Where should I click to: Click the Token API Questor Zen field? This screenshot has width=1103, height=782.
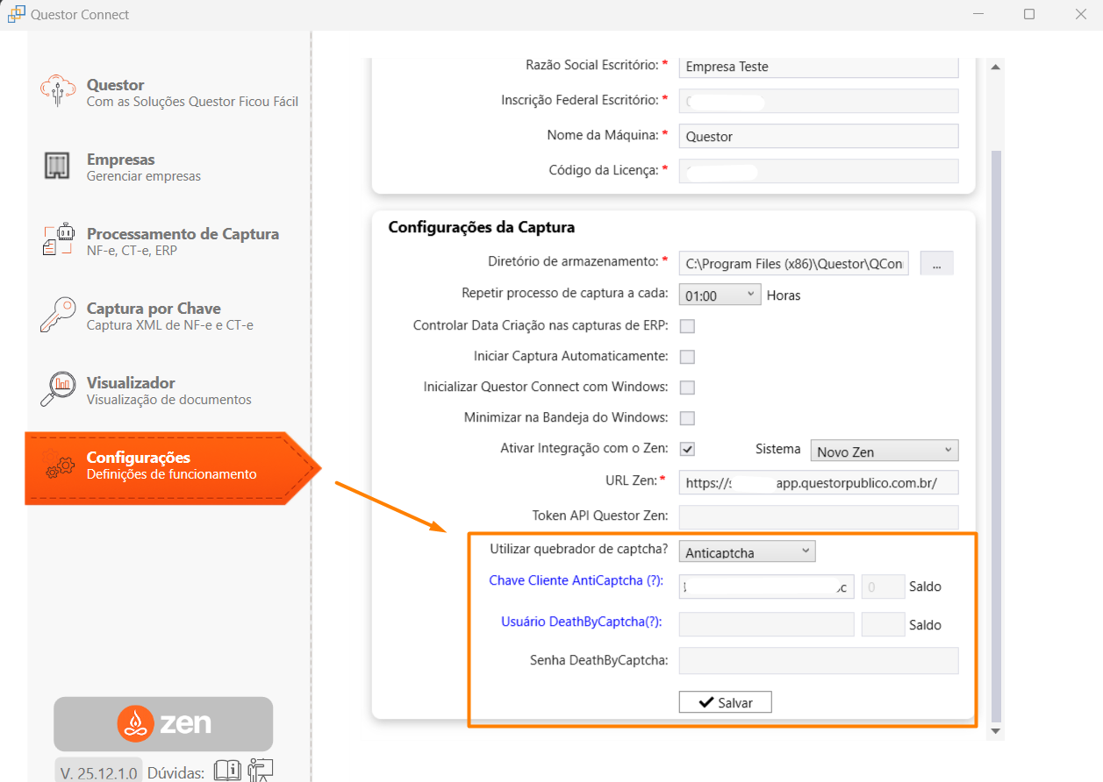819,516
